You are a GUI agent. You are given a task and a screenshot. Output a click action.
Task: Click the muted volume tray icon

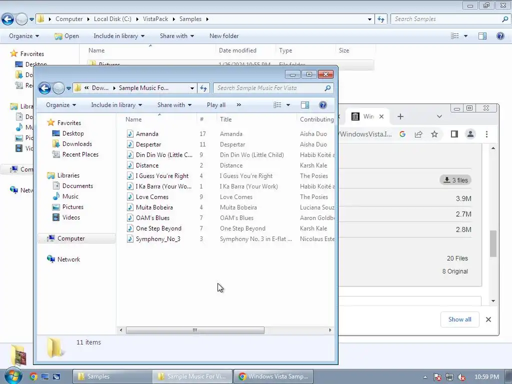tap(461, 377)
